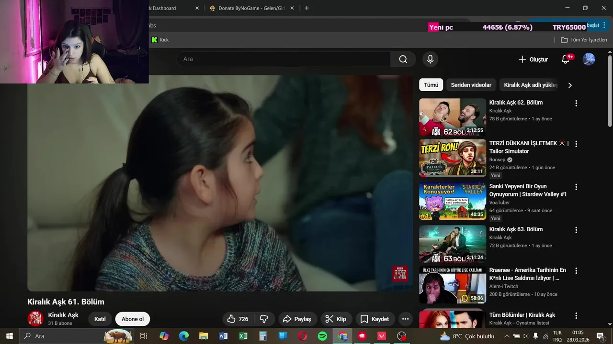Open the Windows notification center icon
The image size is (613, 344).
(600, 336)
